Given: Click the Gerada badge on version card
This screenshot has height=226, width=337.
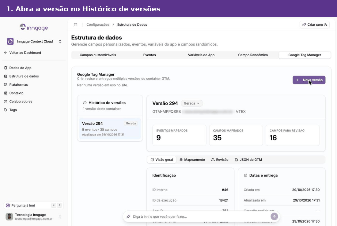Looking at the screenshot, I should coord(131,124).
